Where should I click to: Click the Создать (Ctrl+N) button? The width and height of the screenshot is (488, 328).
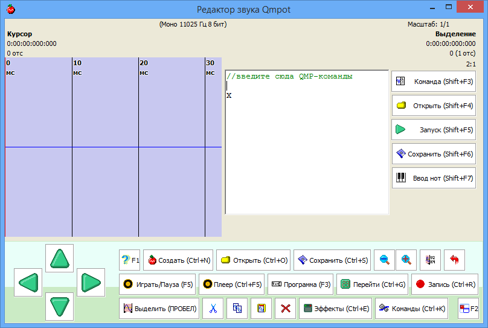click(178, 260)
